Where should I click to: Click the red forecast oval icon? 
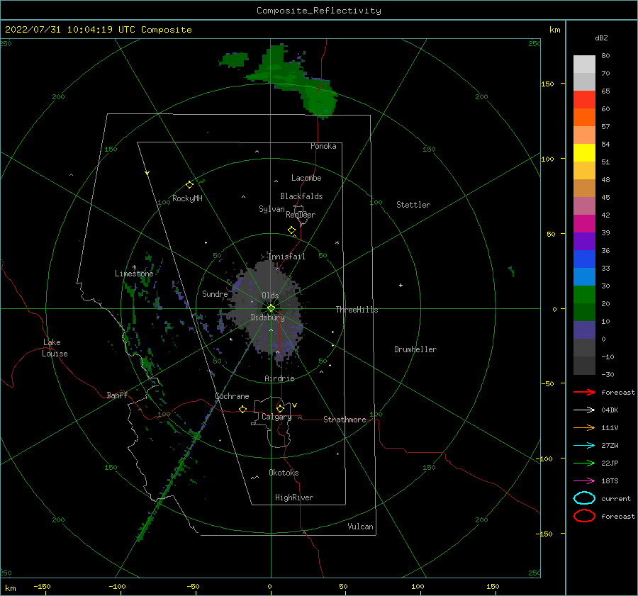point(584,516)
